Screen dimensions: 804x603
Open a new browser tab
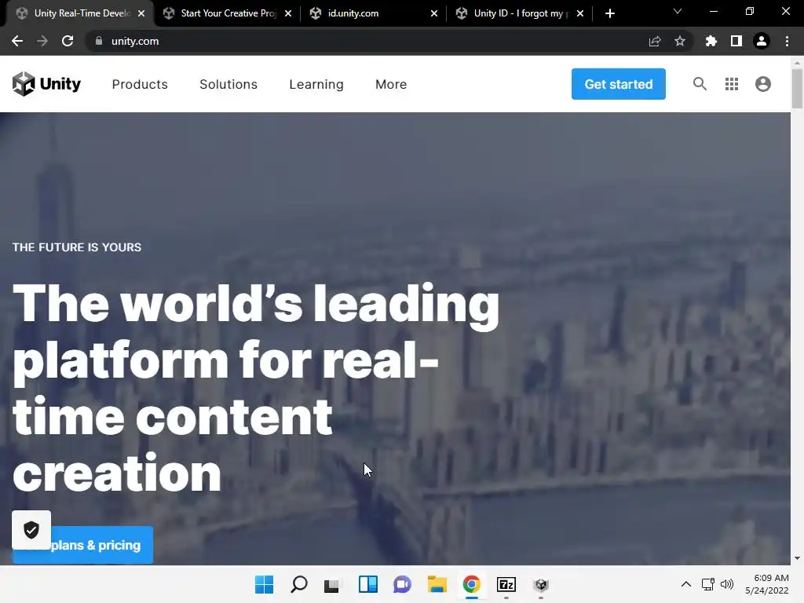[609, 13]
